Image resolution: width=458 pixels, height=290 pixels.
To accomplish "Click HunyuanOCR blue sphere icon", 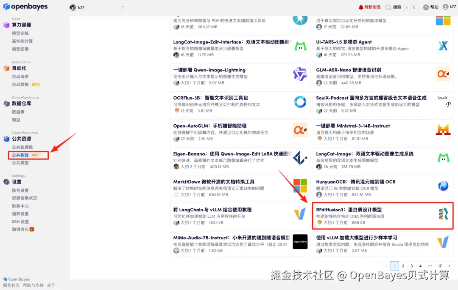I will coord(443,186).
